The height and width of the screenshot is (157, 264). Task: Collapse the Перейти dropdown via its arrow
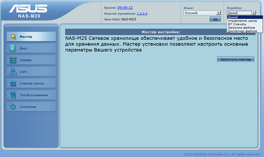pyautogui.click(x=253, y=13)
